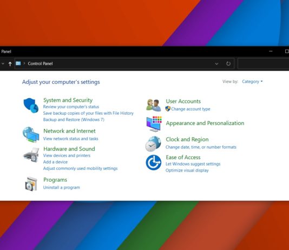Click Review your computer's status
The width and height of the screenshot is (289, 250).
[x=71, y=107]
